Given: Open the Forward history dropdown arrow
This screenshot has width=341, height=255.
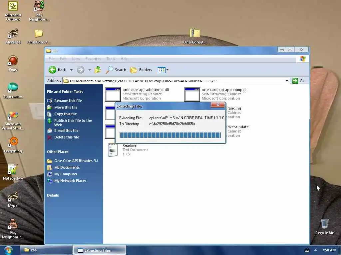Looking at the screenshot, I should tap(89, 70).
